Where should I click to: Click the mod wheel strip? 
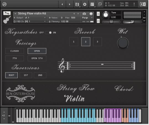(x=13, y=115)
